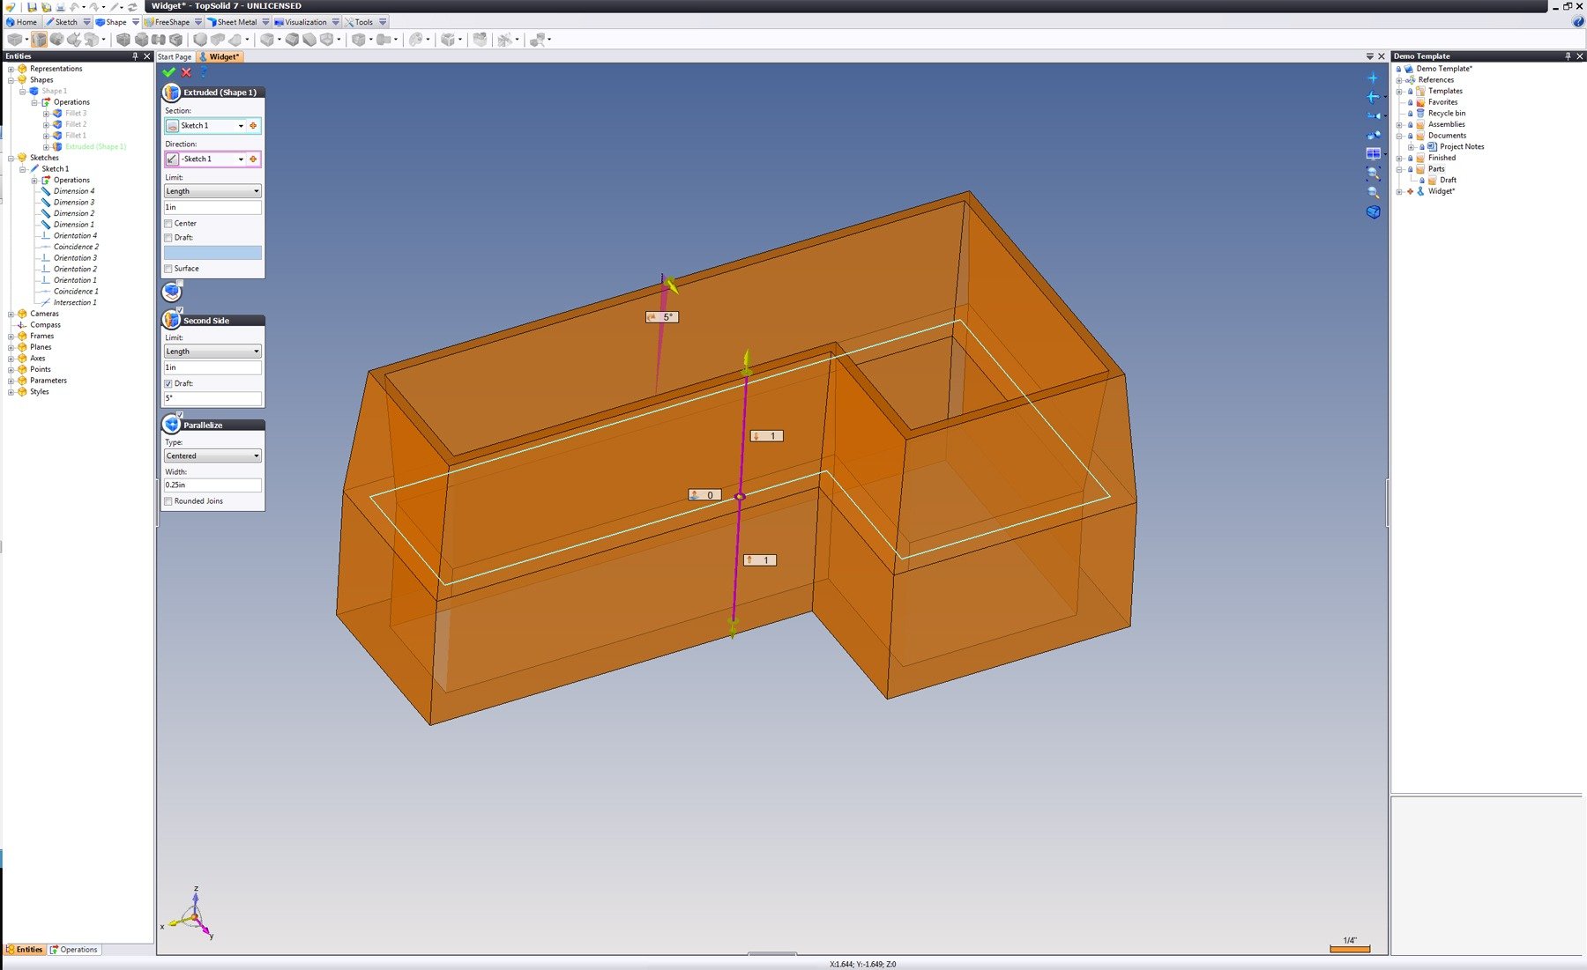Open the Sheet Metal ribbon tab
Screen dimensions: 1587x970
236,22
